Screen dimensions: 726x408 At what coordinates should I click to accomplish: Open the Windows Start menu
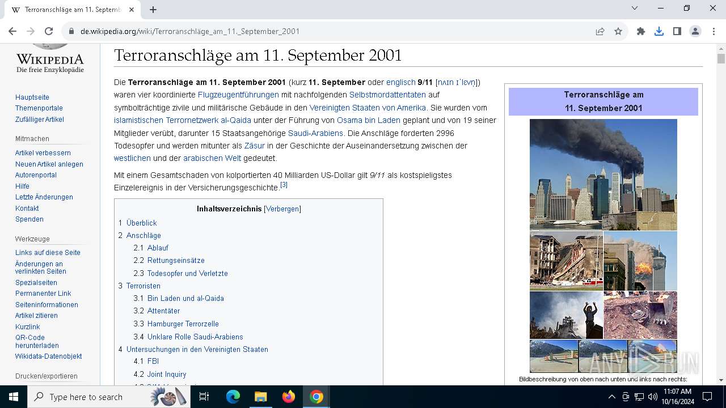(x=14, y=397)
